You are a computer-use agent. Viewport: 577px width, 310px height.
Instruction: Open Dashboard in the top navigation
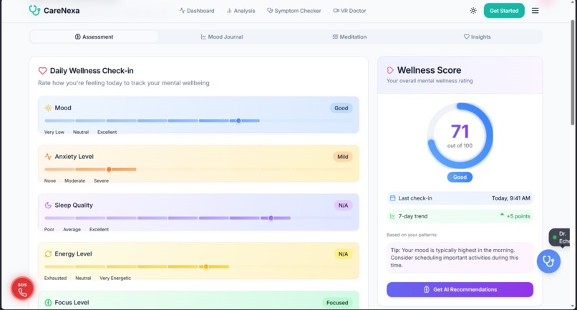(x=197, y=11)
